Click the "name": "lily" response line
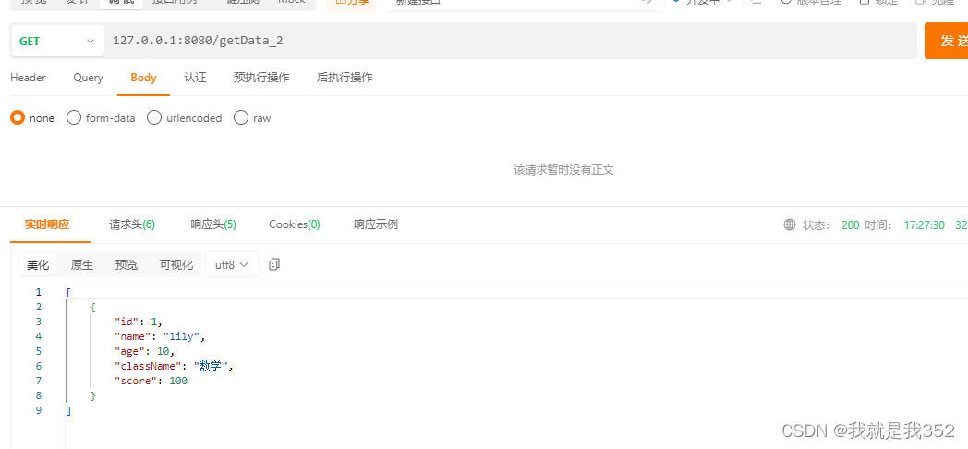This screenshot has height=449, width=968. point(159,336)
